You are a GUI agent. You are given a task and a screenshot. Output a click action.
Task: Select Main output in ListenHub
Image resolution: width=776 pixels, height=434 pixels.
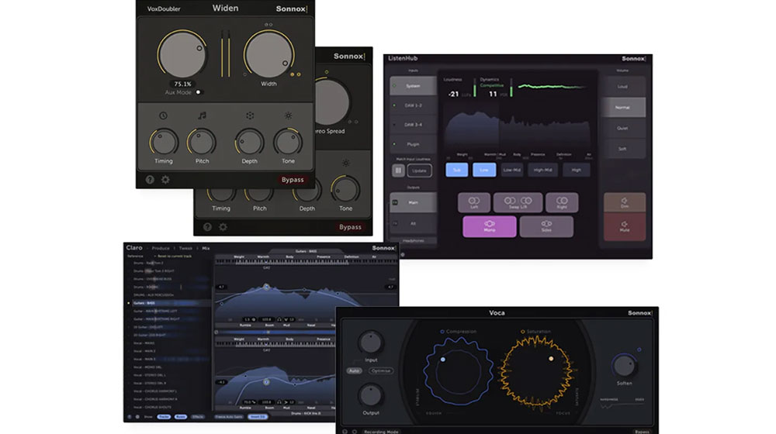[414, 203]
